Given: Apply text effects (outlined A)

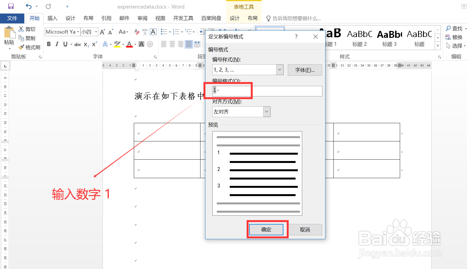Looking at the screenshot, I should coord(105,44).
